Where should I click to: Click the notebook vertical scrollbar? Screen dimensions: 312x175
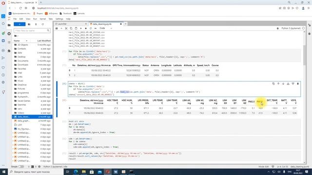pyautogui.click(x=304, y=55)
